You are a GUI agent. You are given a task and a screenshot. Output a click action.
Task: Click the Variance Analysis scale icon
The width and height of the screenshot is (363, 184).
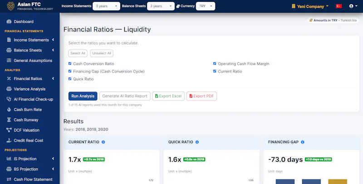point(9,89)
